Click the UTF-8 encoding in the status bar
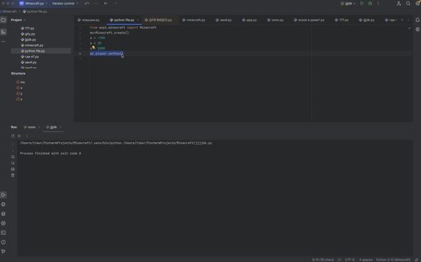 tap(349, 259)
